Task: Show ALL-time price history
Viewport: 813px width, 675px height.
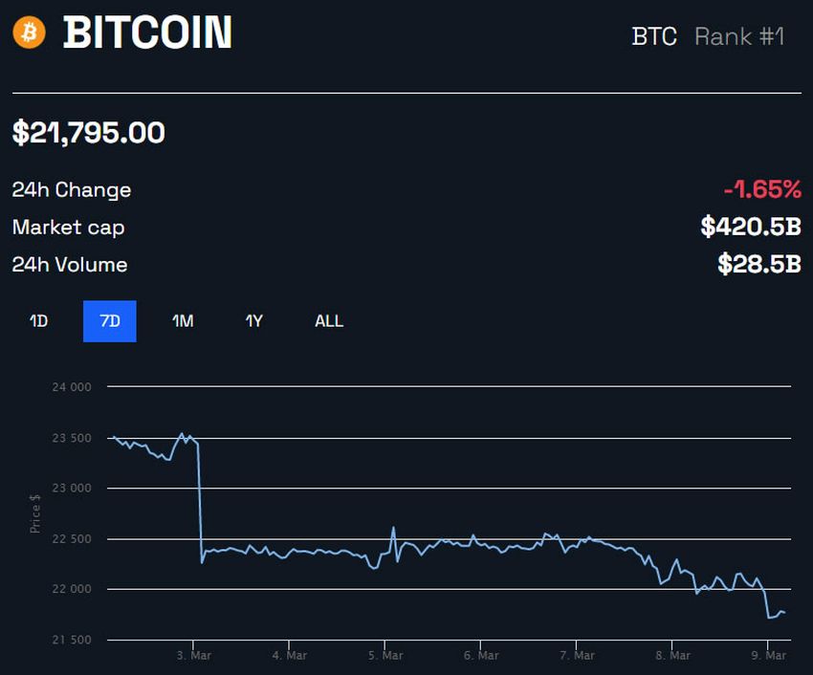Action: (x=328, y=321)
